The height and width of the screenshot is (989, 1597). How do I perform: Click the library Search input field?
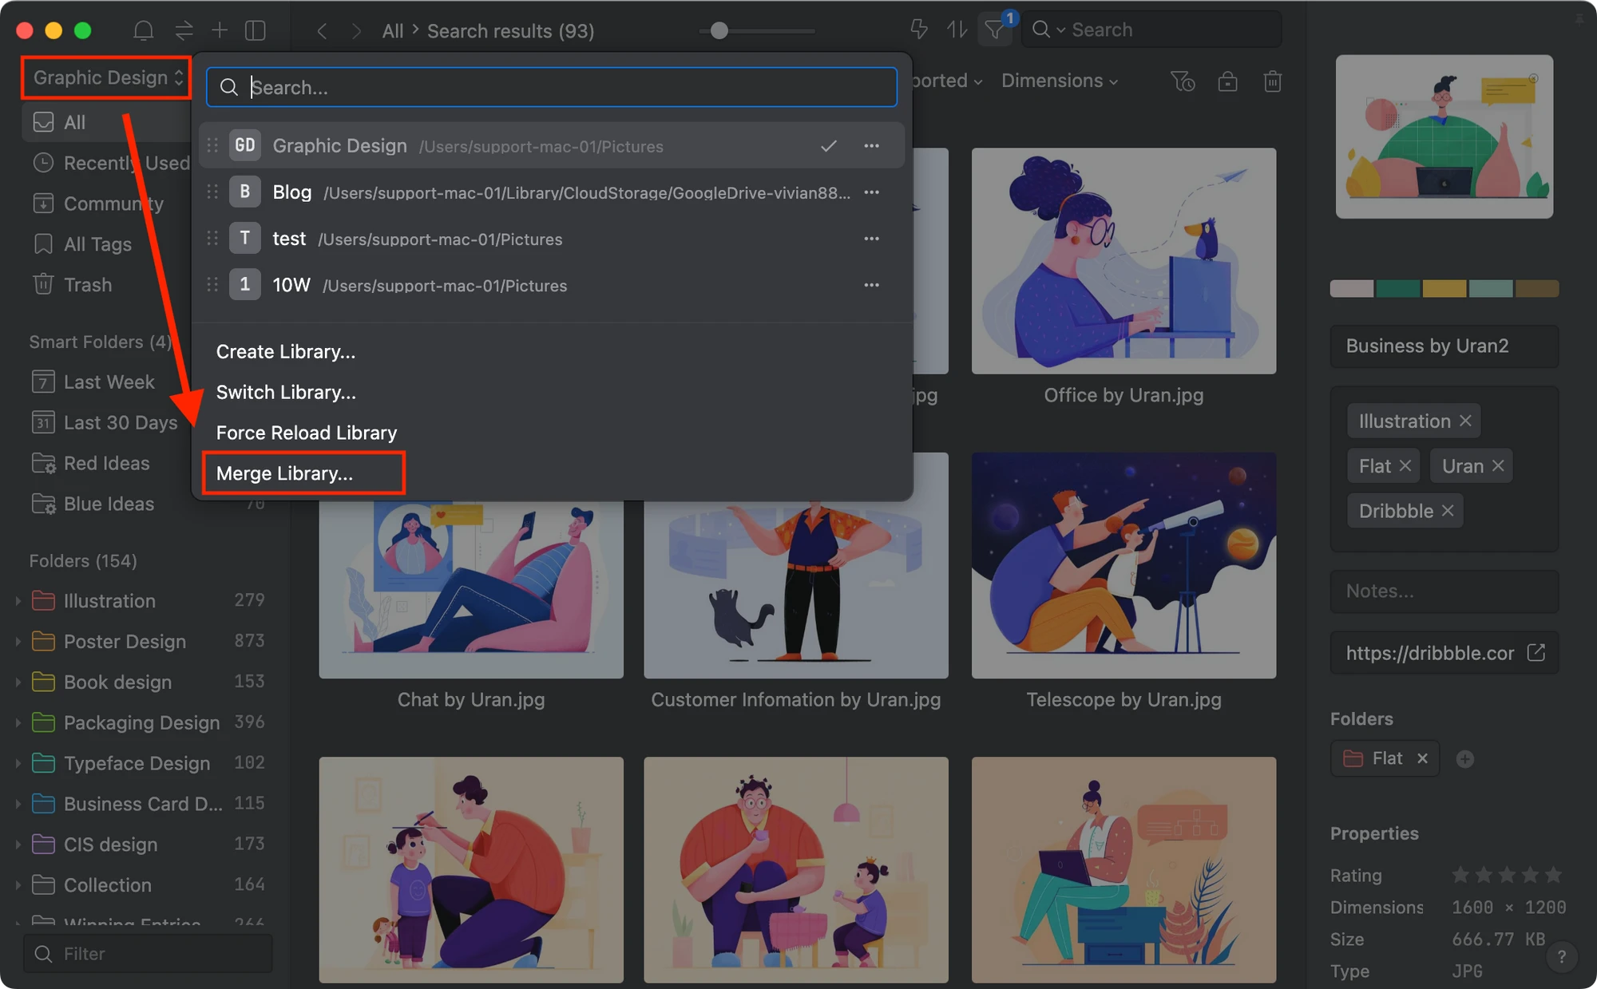(552, 87)
